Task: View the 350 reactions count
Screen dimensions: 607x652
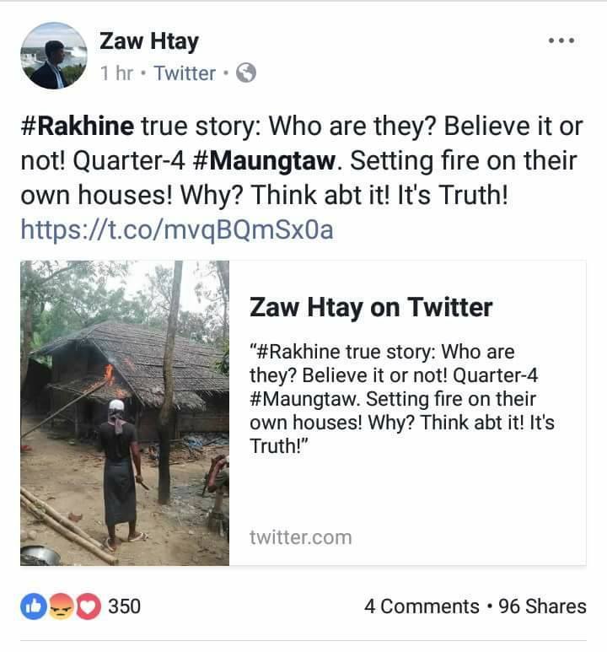Action: tap(124, 606)
